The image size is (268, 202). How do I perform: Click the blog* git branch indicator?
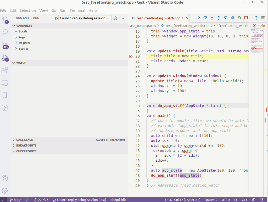click(16, 200)
